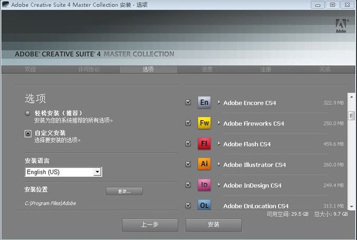Image resolution: width=357 pixels, height=240 pixels.
Task: Click the Adobe Illustrator CS4 label
Action: coord(255,164)
